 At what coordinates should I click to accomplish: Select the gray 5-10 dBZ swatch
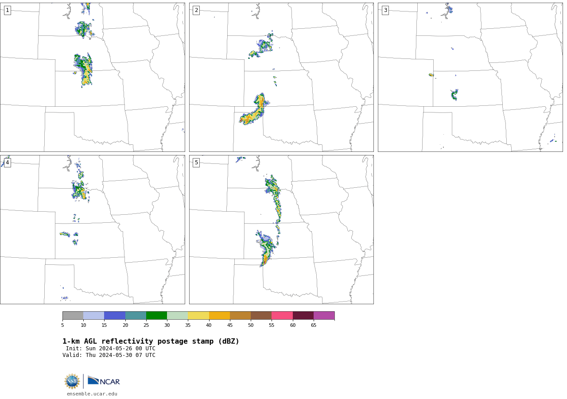click(73, 315)
